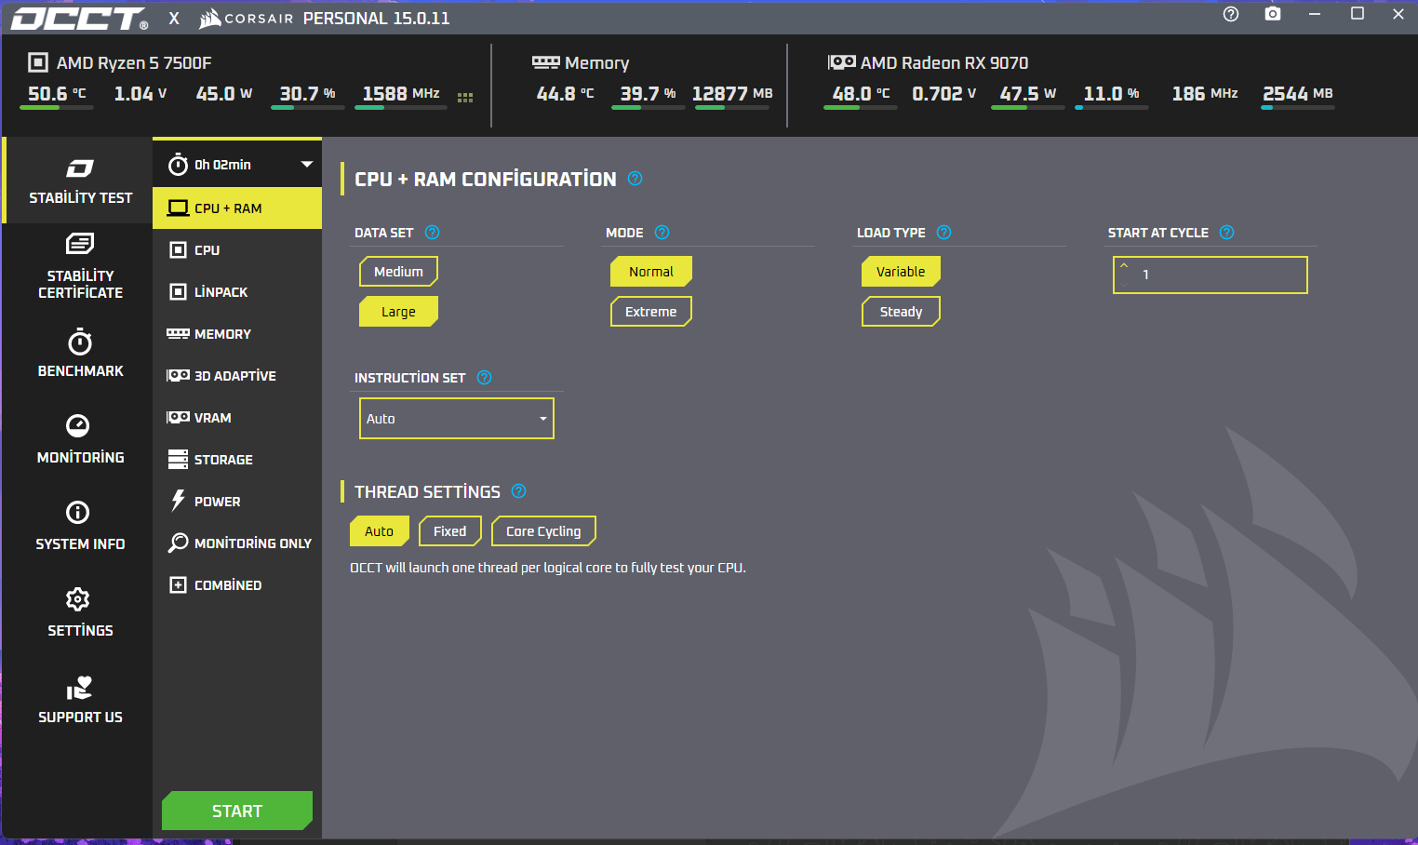Select the Storage test
The image size is (1418, 845).
point(237,460)
